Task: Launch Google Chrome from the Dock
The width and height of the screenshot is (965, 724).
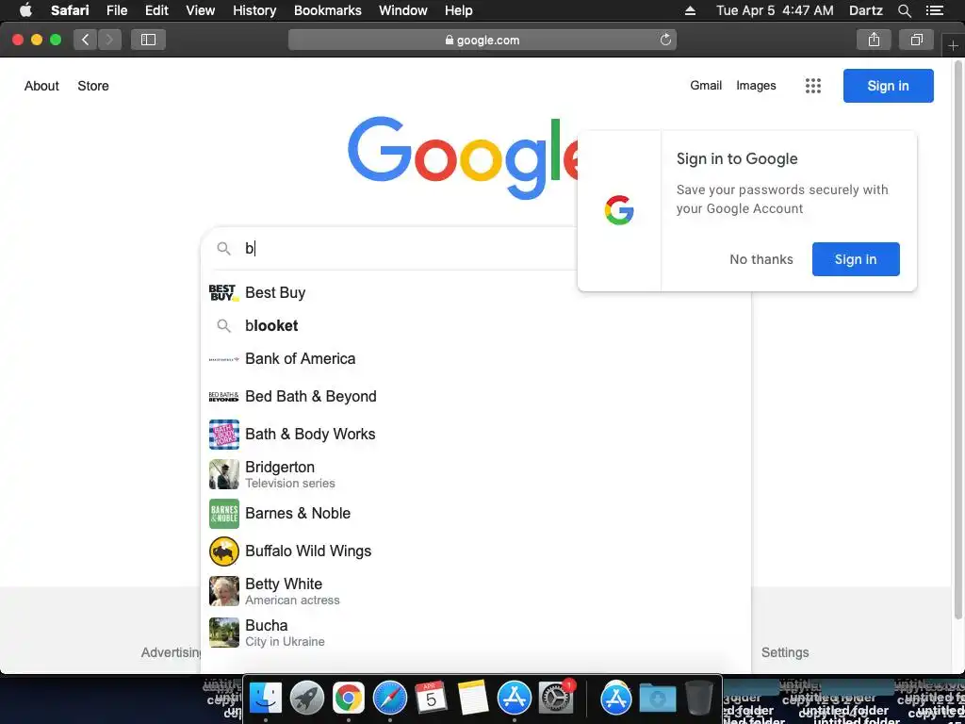Action: (x=349, y=698)
